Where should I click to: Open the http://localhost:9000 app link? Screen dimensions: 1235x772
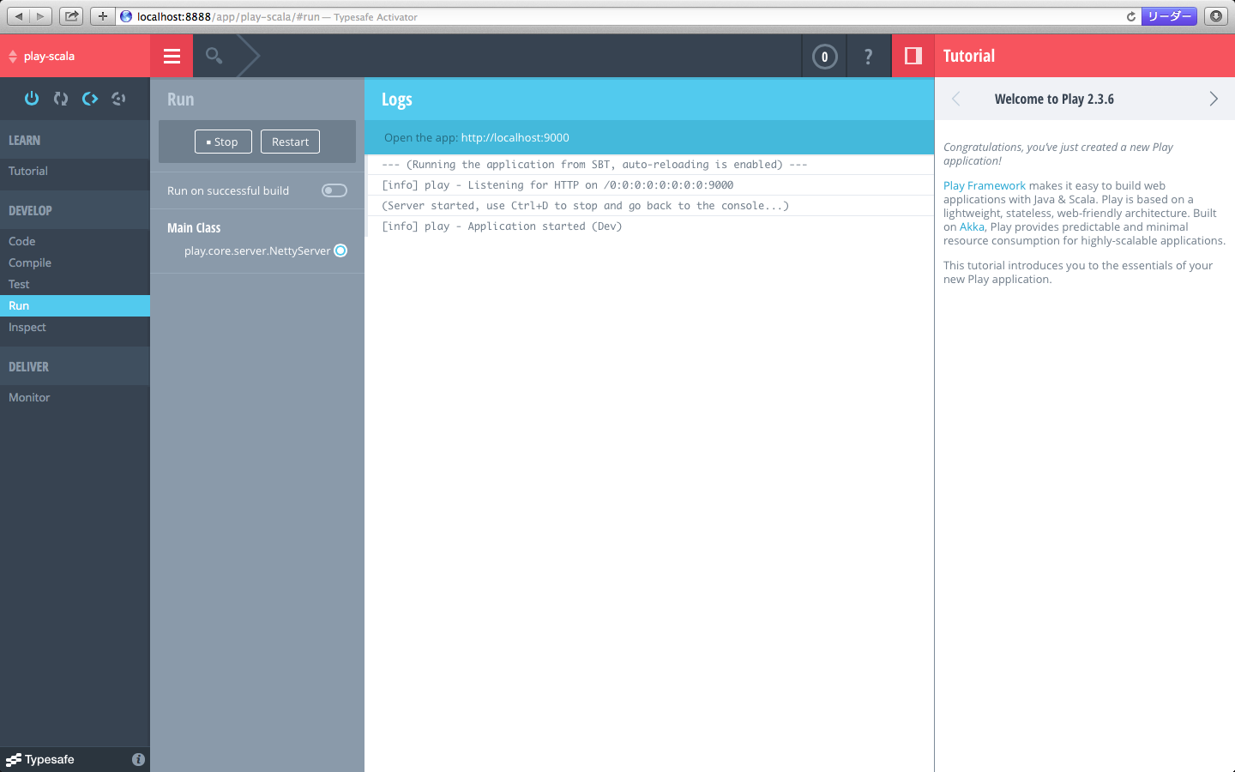pyautogui.click(x=515, y=137)
